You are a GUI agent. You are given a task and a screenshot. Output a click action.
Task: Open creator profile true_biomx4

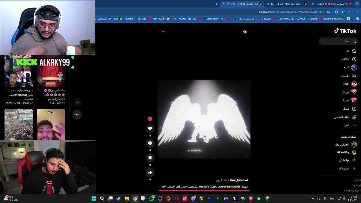click(x=239, y=180)
